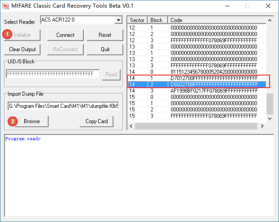Click the application icon in title bar
This screenshot has width=279, height=222.
point(6,6)
